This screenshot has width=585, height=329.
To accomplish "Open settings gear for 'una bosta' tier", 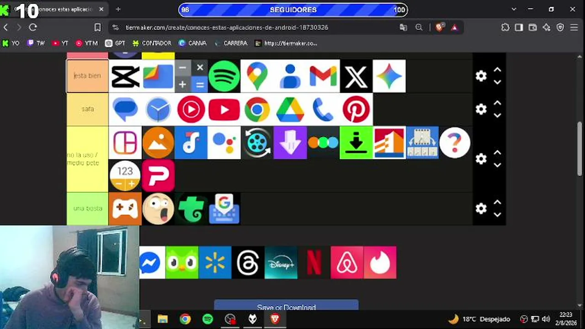I will pyautogui.click(x=481, y=209).
